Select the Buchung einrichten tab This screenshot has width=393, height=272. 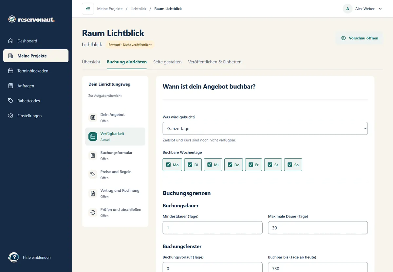coord(127,62)
